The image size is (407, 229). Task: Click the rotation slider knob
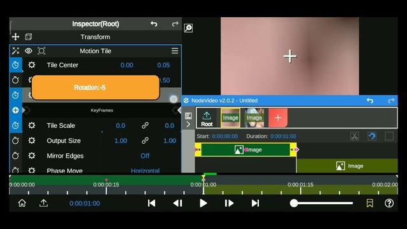(x=174, y=99)
